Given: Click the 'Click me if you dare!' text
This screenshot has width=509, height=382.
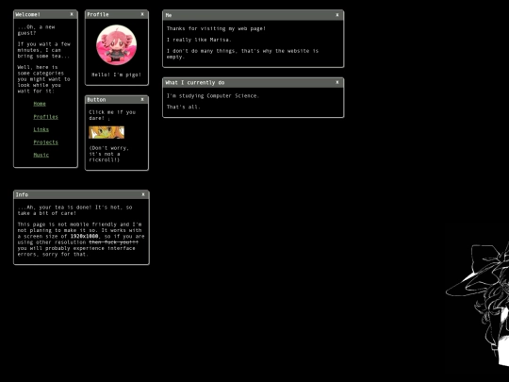Looking at the screenshot, I should (x=112, y=115).
